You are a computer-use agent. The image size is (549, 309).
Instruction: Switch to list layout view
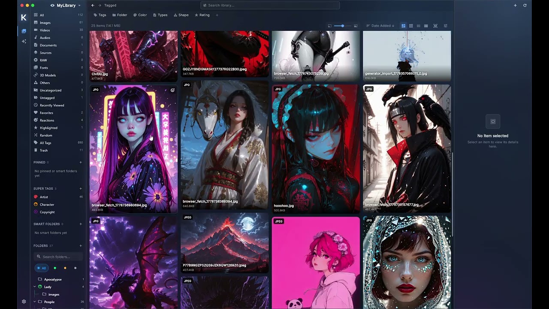(x=426, y=26)
